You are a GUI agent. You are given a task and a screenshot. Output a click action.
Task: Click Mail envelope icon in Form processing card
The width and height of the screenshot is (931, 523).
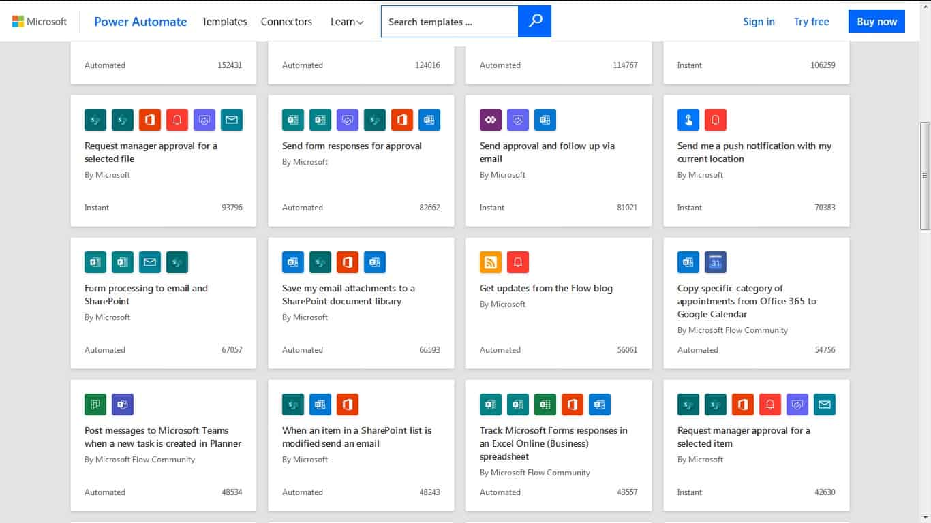pos(150,262)
